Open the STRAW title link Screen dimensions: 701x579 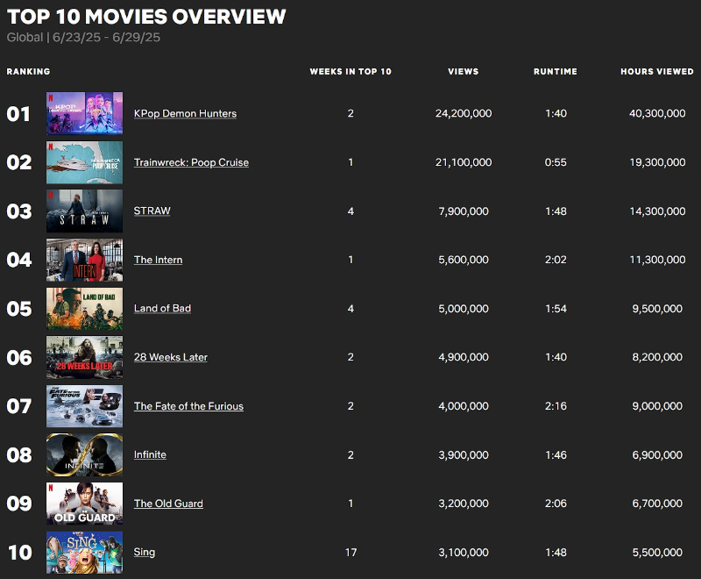click(x=152, y=211)
